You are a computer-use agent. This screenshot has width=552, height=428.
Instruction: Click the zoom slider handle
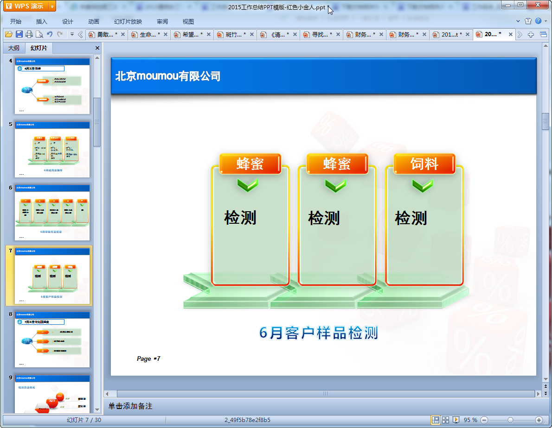[510, 420]
